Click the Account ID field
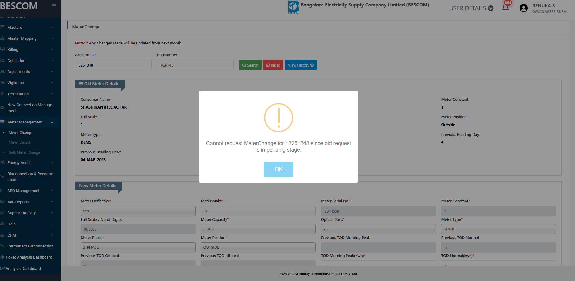This screenshot has width=575, height=281. (x=113, y=65)
